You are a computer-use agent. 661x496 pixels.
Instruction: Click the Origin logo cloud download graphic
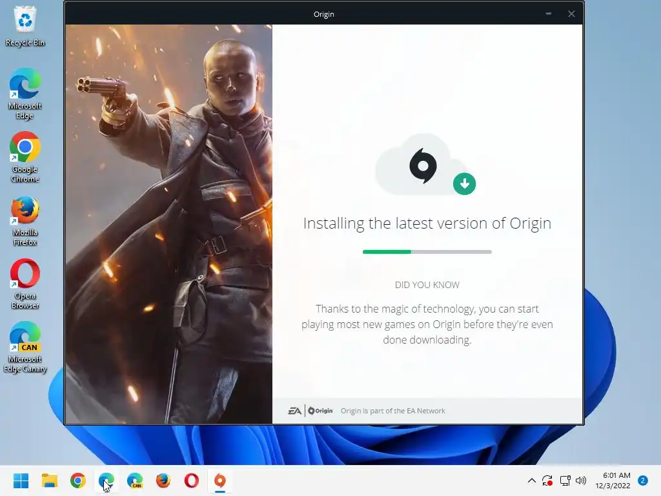[x=425, y=165]
